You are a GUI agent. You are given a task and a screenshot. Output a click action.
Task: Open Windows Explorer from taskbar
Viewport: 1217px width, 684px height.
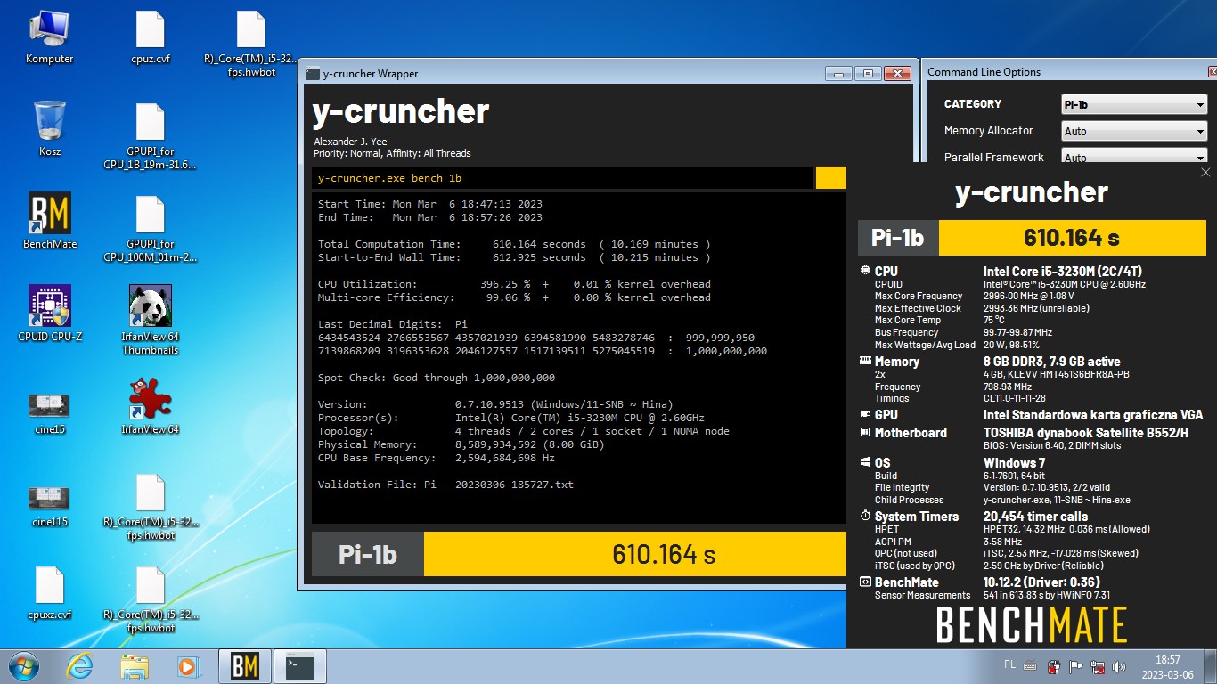(x=135, y=666)
